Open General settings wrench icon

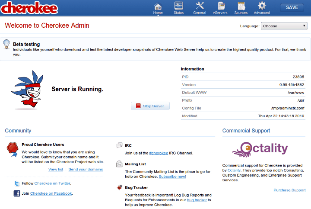coord(200,6)
